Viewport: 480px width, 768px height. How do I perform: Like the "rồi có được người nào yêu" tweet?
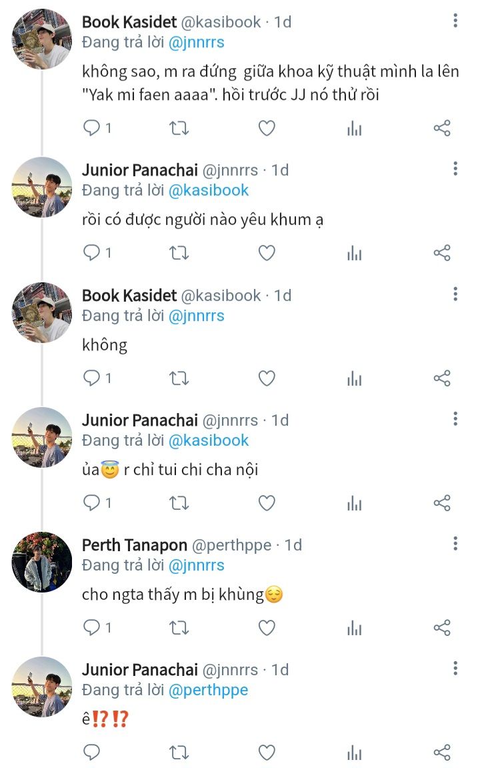[x=267, y=253]
